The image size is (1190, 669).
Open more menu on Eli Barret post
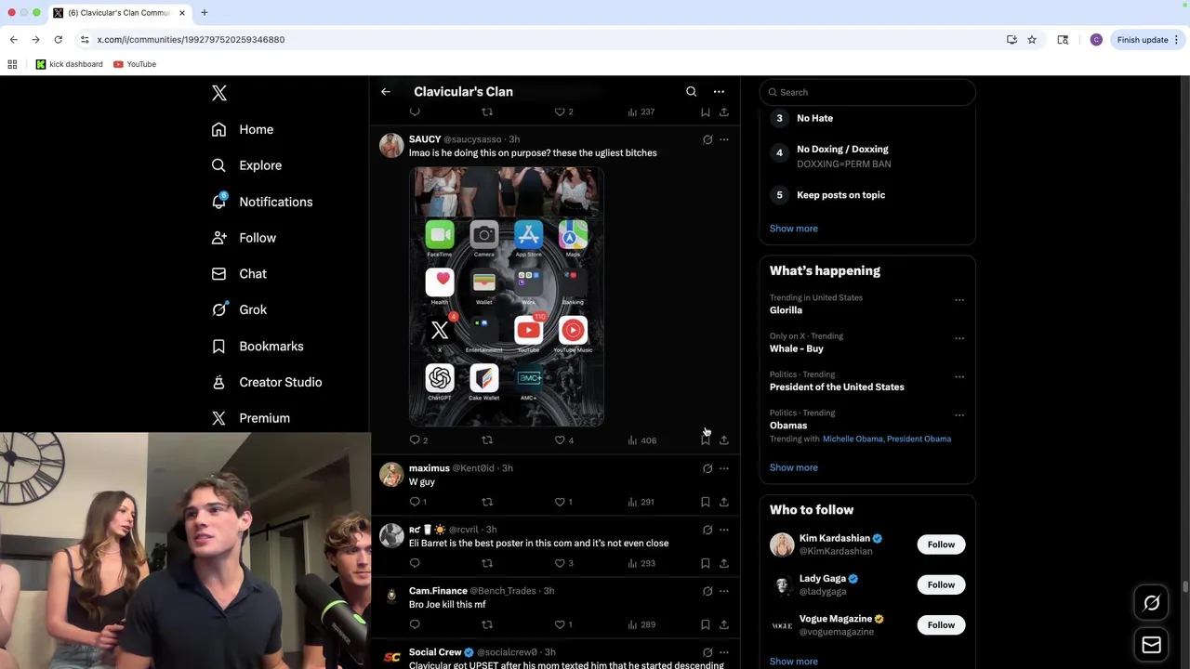click(x=724, y=530)
